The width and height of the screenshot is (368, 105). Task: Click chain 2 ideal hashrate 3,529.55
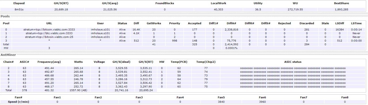[x=121, y=68]
